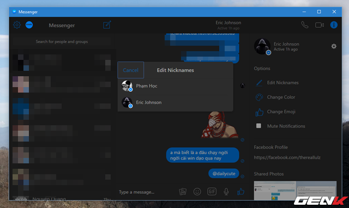Click the Messenger logo in title bar
349x208 pixels.
pyautogui.click(x=15, y=12)
